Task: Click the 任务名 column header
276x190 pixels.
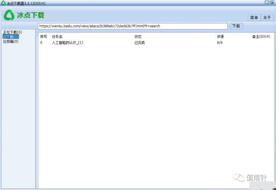Action: coord(91,37)
